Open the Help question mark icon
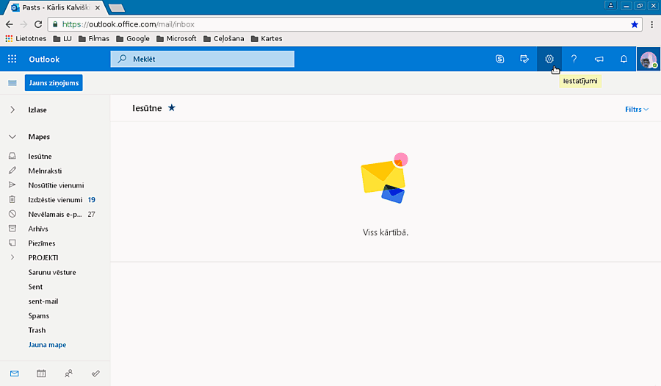This screenshot has height=386, width=661. coord(574,59)
